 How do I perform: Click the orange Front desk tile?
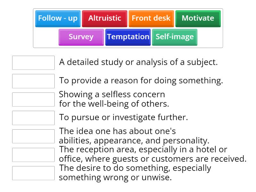pos(151,18)
